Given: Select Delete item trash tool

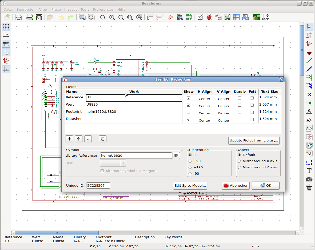Looking at the screenshot, I should tap(309, 188).
